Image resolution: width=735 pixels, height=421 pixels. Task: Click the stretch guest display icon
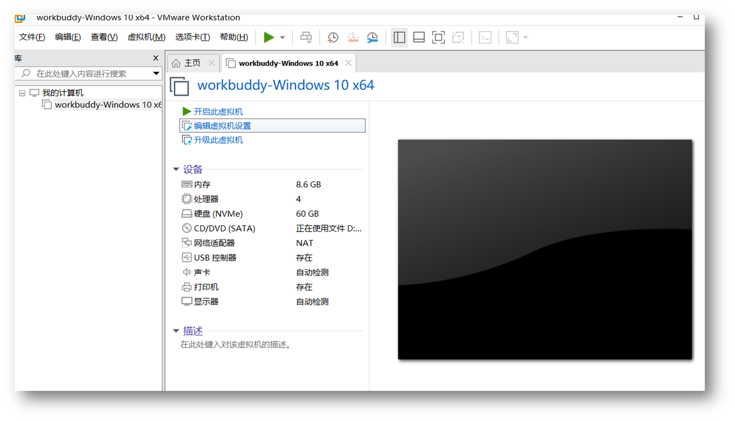[512, 37]
